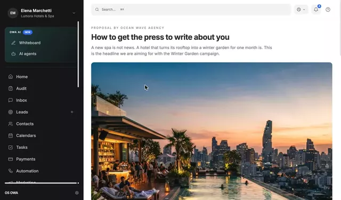Expand the Elena Marchetti account dropdown
Screen dimensions: 341x200
click(74, 13)
